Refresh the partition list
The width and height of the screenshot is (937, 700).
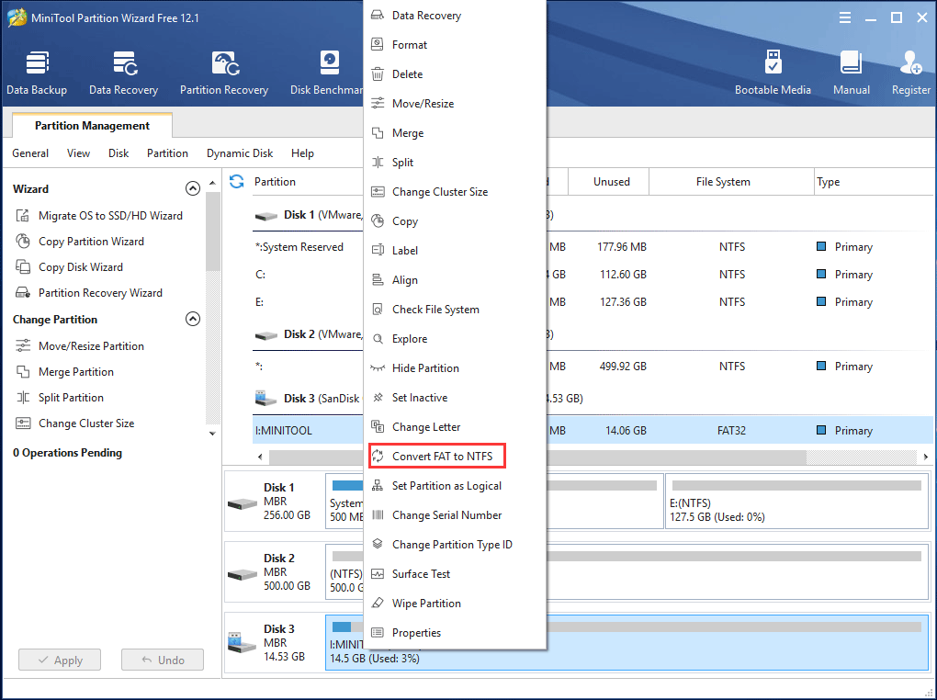click(237, 181)
